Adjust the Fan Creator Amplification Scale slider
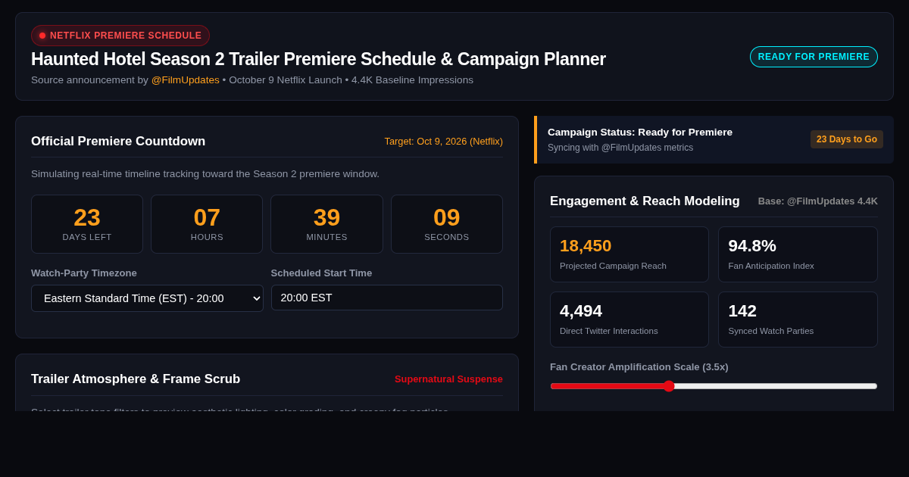The width and height of the screenshot is (909, 477). point(714,386)
